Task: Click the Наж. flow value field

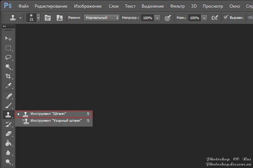Action: (x=194, y=18)
